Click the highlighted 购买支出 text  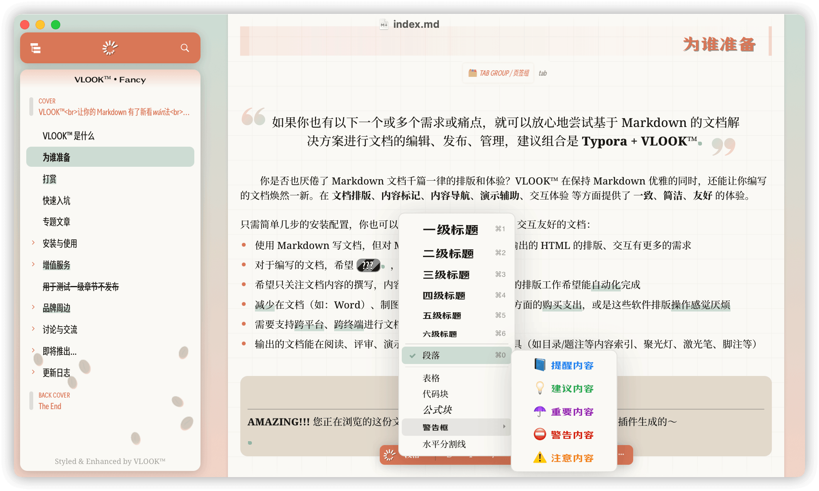(562, 305)
